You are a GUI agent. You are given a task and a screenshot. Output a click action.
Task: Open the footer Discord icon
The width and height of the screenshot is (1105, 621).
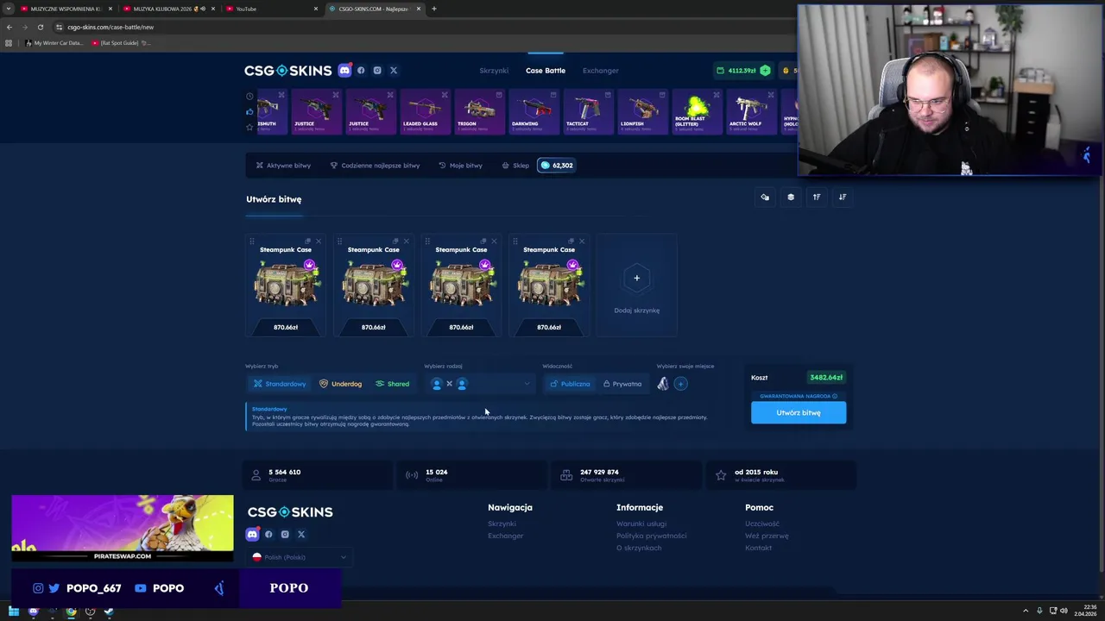pyautogui.click(x=252, y=535)
